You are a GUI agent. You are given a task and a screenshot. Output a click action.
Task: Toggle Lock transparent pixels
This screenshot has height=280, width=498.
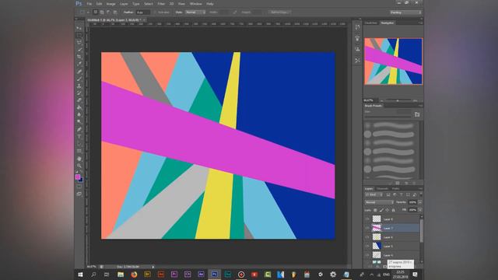[375, 210]
